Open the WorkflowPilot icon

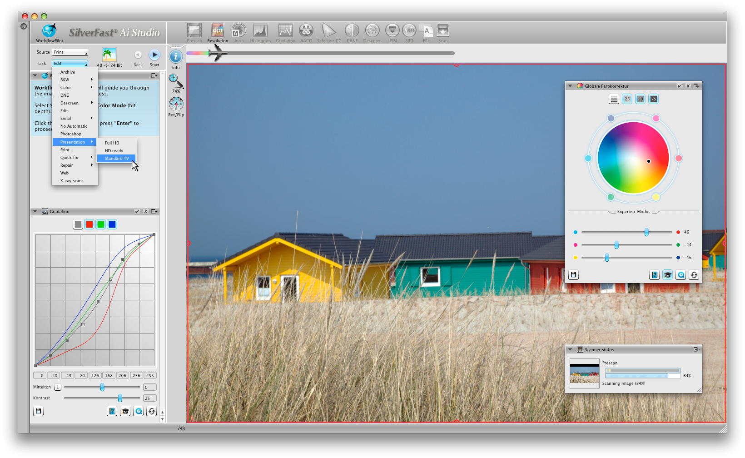(49, 31)
